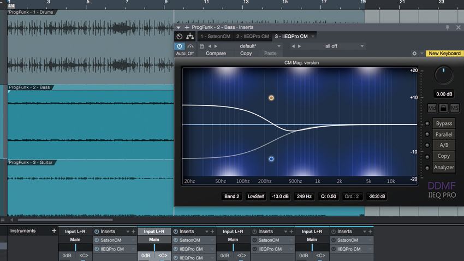Add insert with plus on the fourth mixer channel Inserts
464x261 pixels.
point(370,232)
